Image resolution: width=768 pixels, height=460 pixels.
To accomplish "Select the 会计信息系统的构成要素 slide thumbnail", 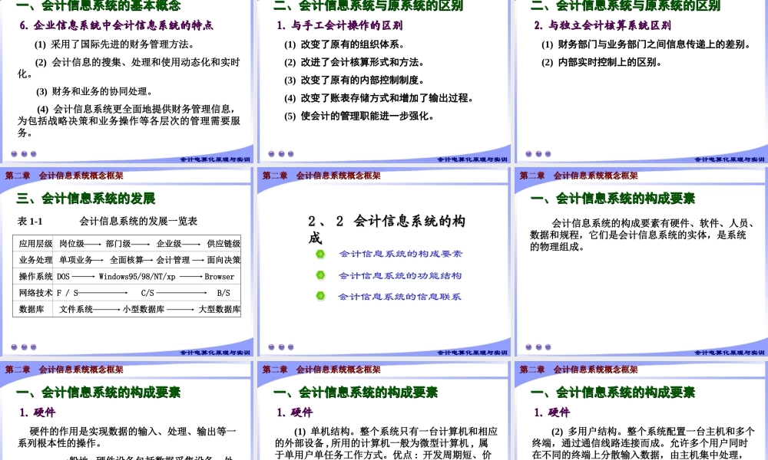I will 640,261.
